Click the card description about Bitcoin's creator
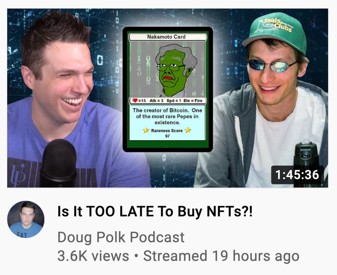This screenshot has width=337, height=275. coord(167,116)
